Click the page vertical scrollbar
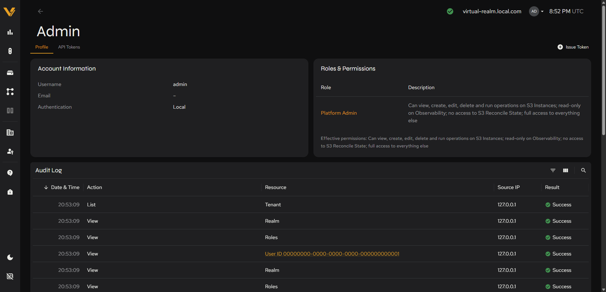 point(603,71)
